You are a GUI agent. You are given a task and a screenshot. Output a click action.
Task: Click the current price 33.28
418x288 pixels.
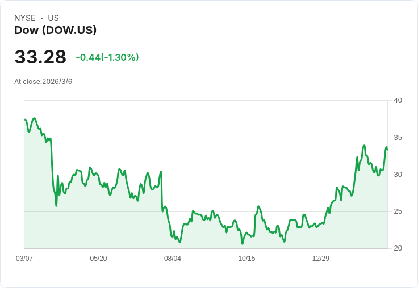(x=40, y=57)
